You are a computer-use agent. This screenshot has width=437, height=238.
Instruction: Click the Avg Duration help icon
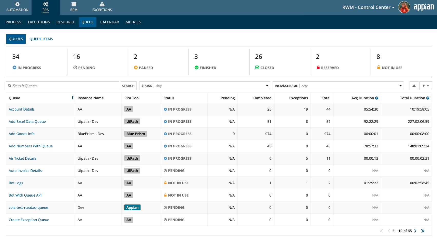point(377,98)
